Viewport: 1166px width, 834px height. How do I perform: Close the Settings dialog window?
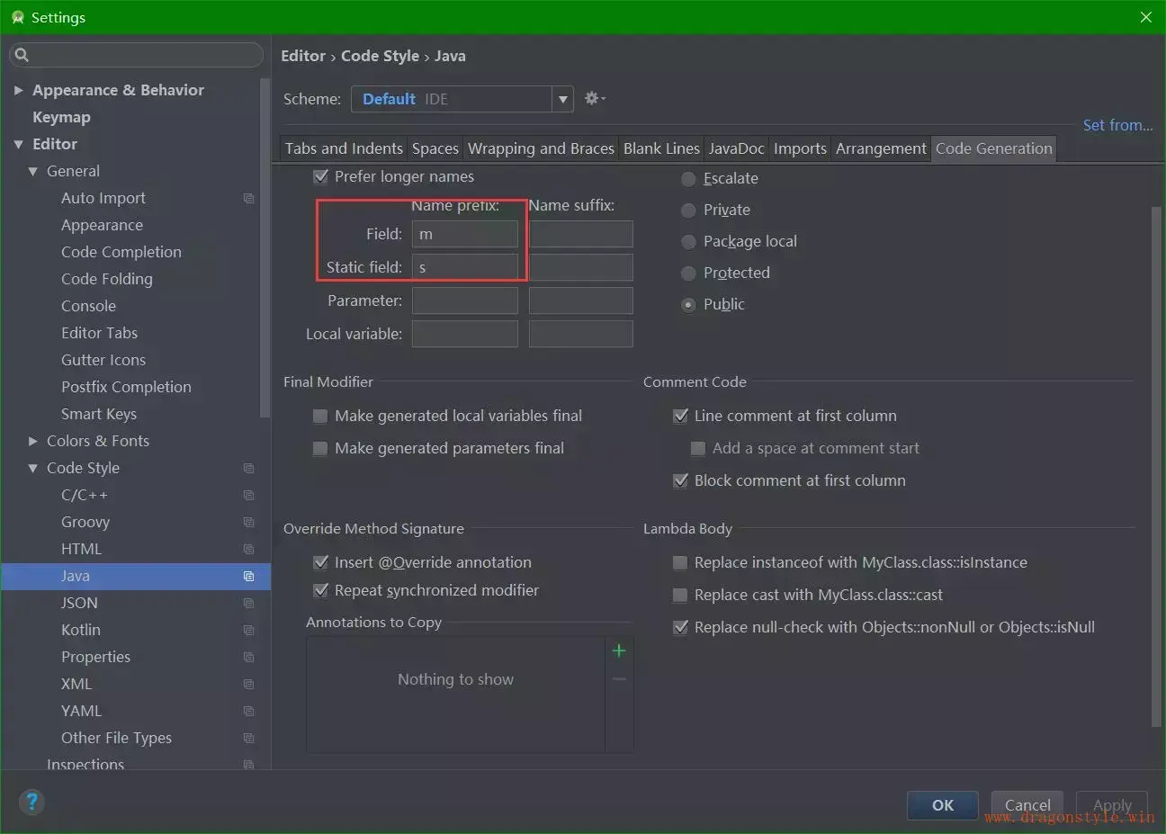[x=1145, y=17]
